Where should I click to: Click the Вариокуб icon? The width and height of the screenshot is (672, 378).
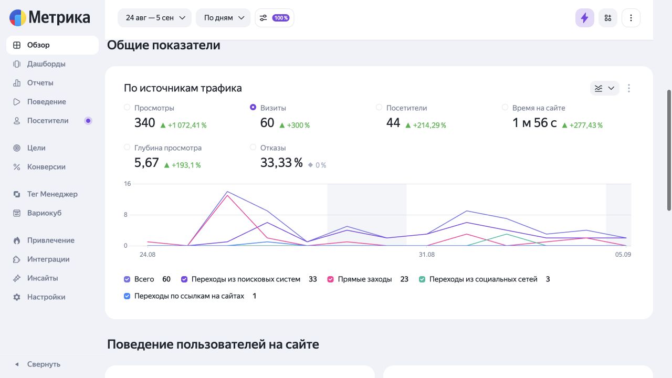tap(17, 213)
